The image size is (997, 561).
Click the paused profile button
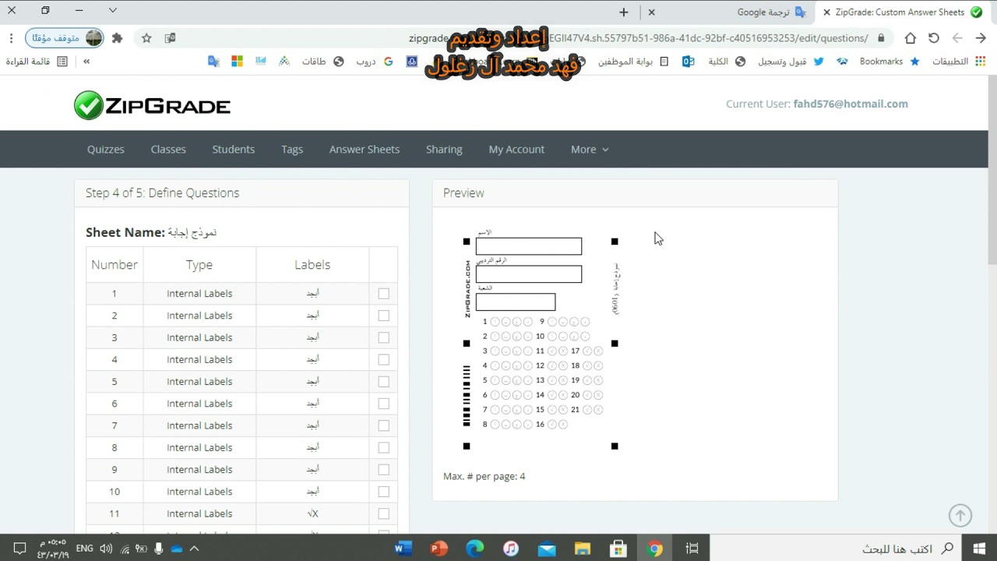[x=65, y=37]
